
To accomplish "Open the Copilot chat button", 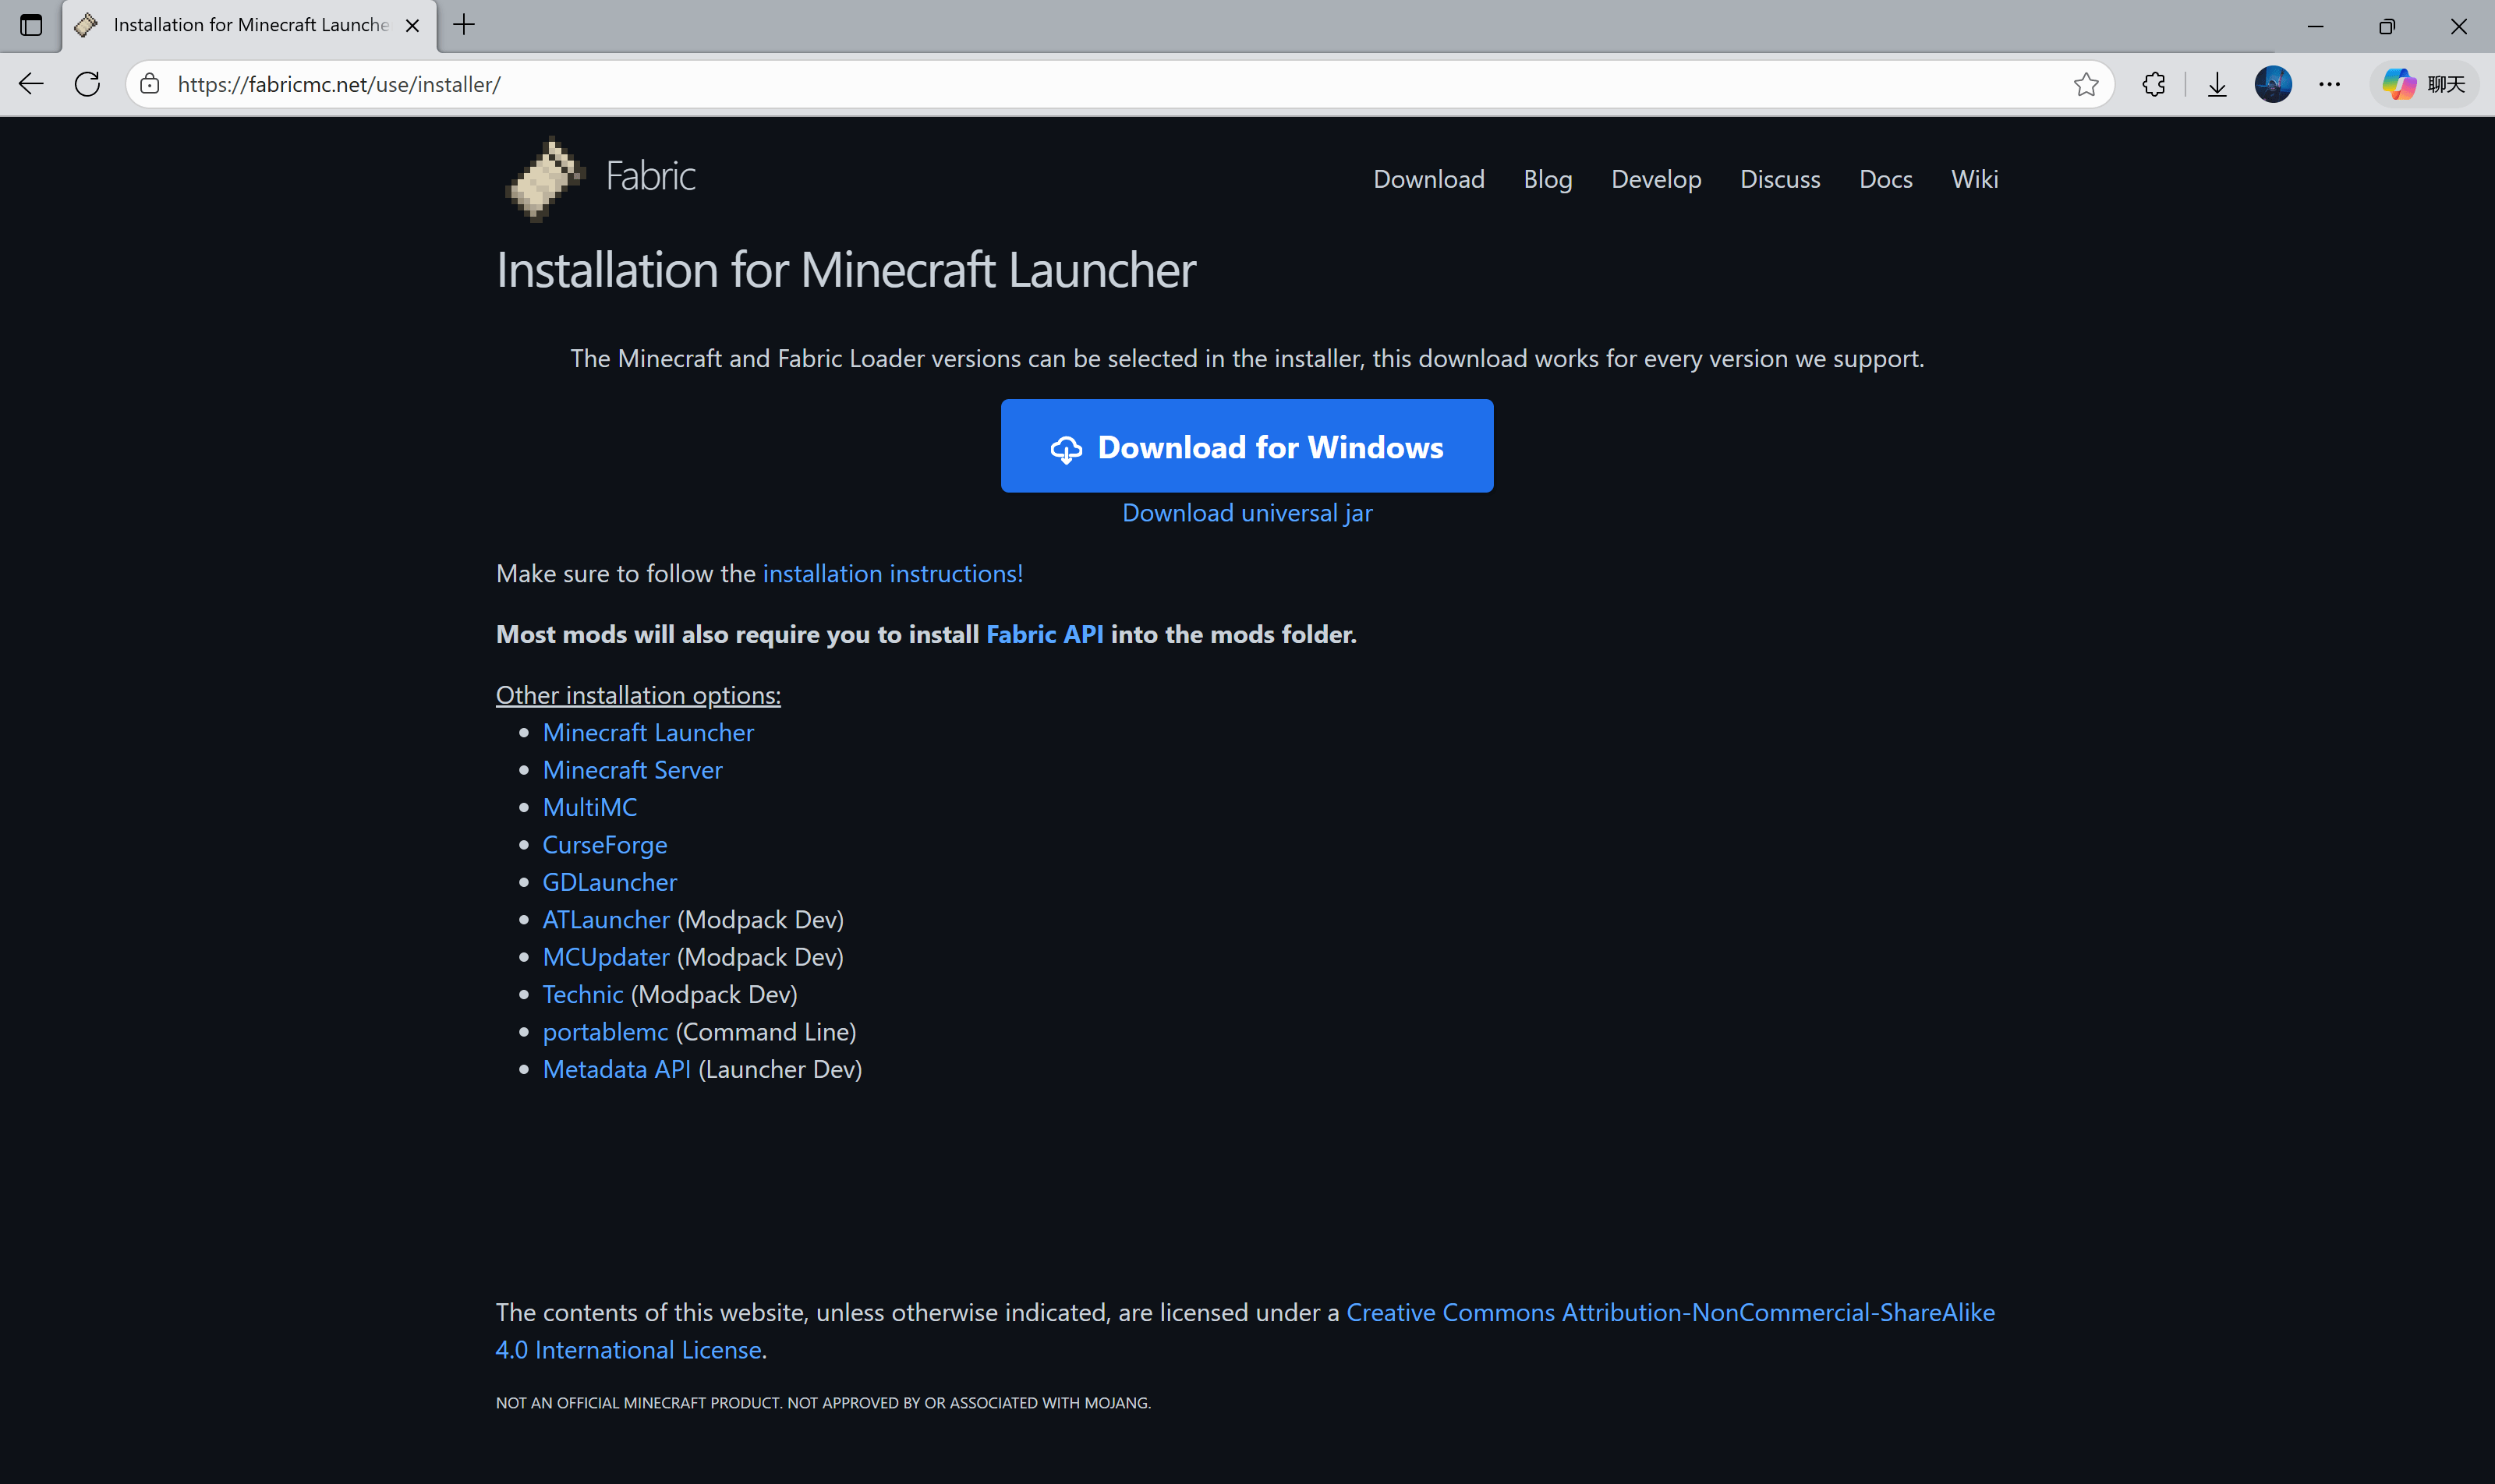I will (x=2424, y=84).
